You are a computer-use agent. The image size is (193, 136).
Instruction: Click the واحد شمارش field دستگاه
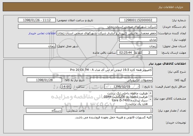pos(44,110)
